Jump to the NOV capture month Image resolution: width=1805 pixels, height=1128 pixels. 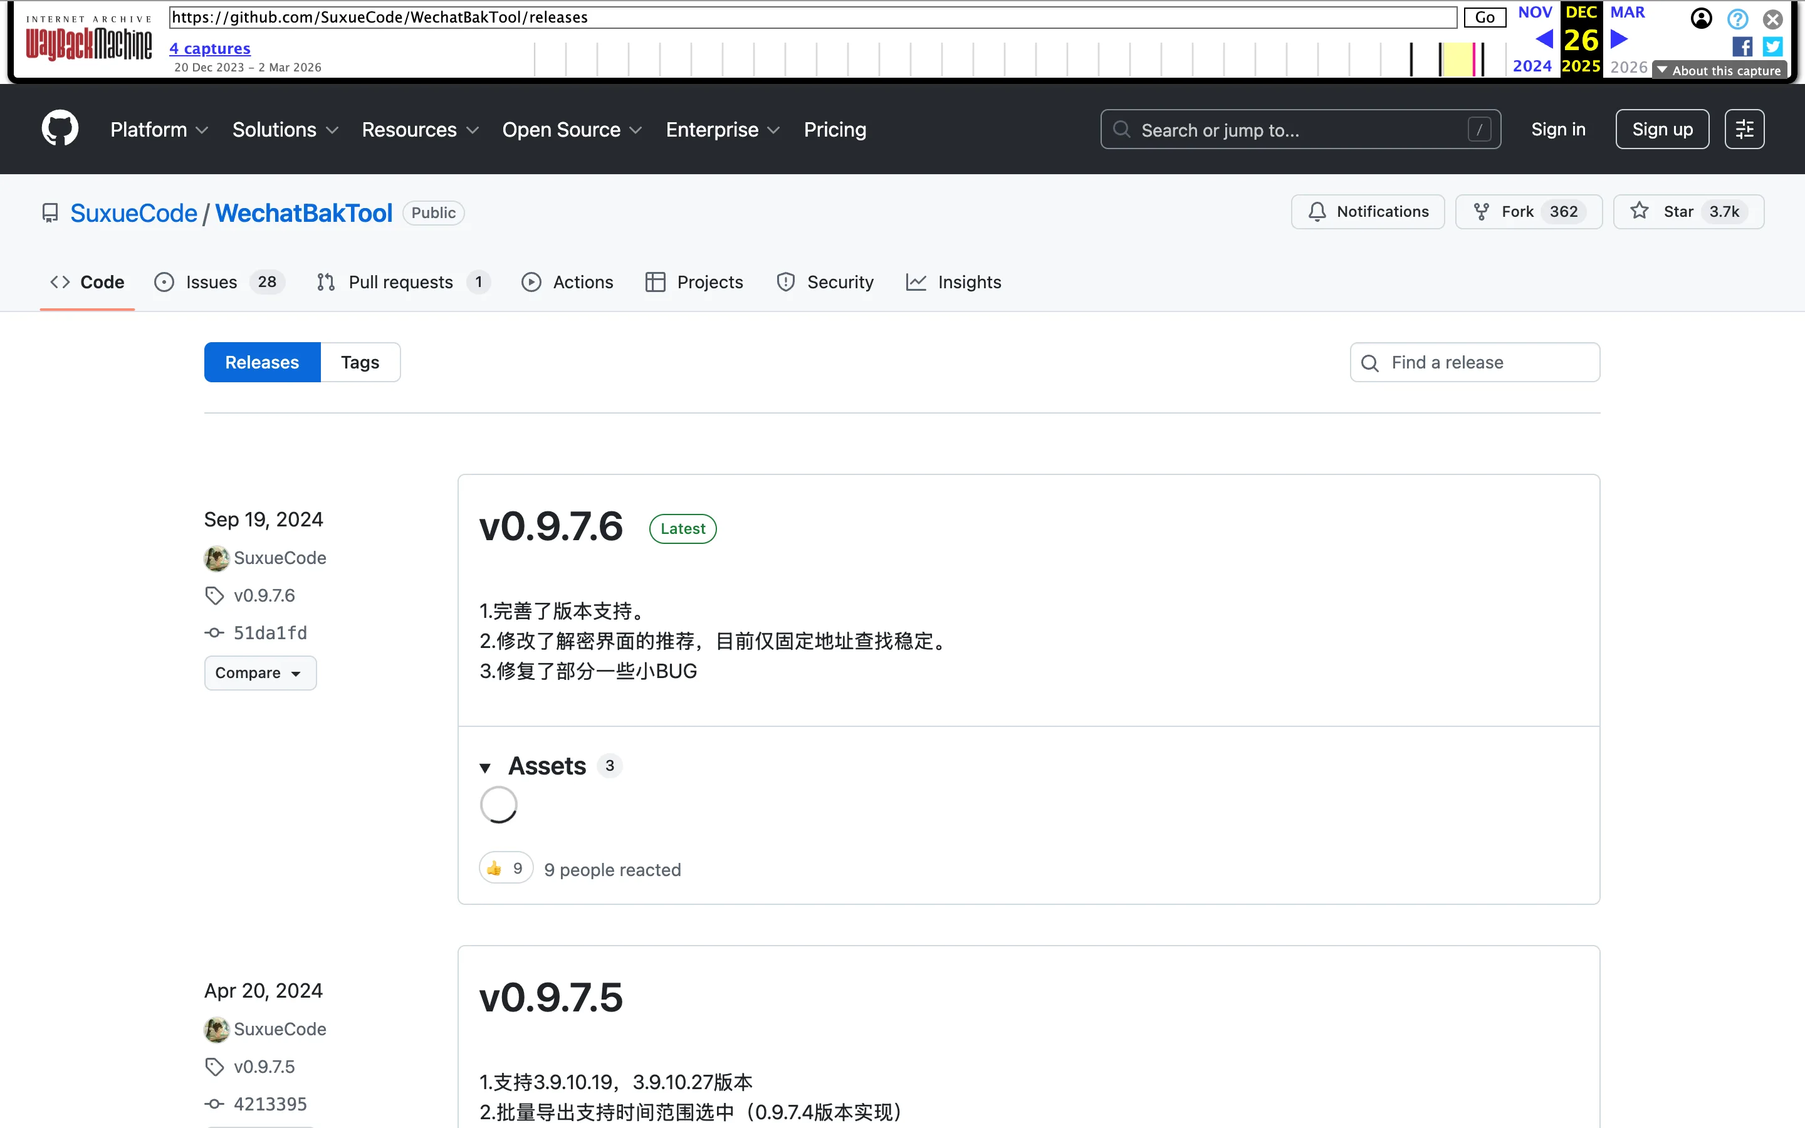(1534, 12)
